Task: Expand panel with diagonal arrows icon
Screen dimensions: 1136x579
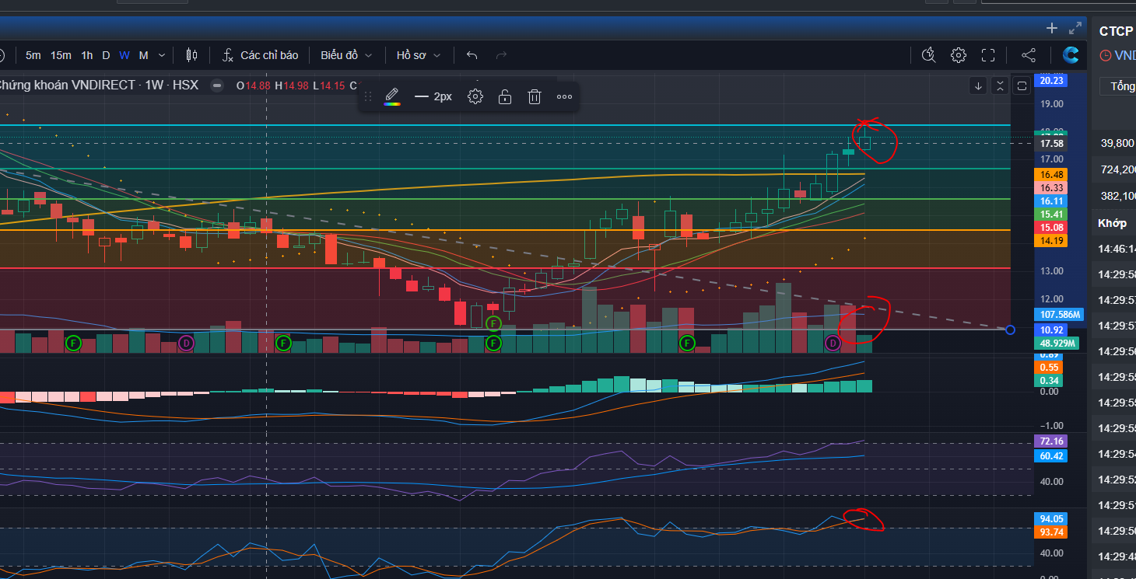Action: [x=1075, y=28]
